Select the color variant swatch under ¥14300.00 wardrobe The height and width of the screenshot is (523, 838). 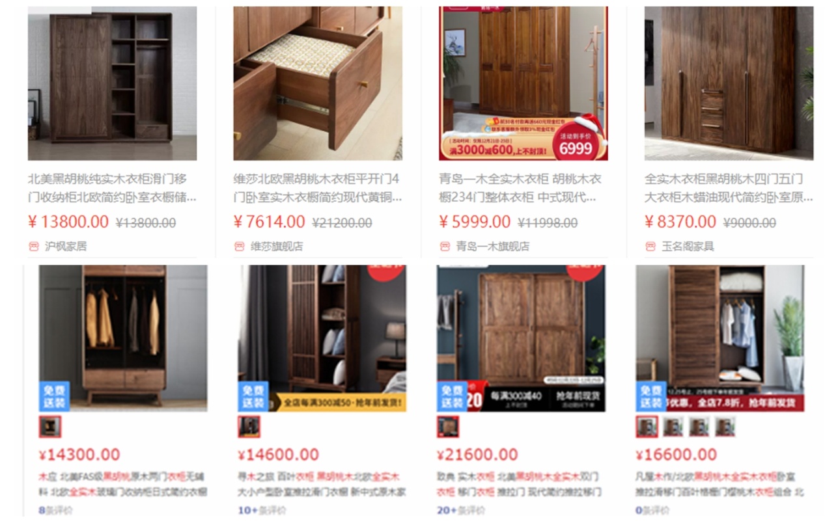50,427
